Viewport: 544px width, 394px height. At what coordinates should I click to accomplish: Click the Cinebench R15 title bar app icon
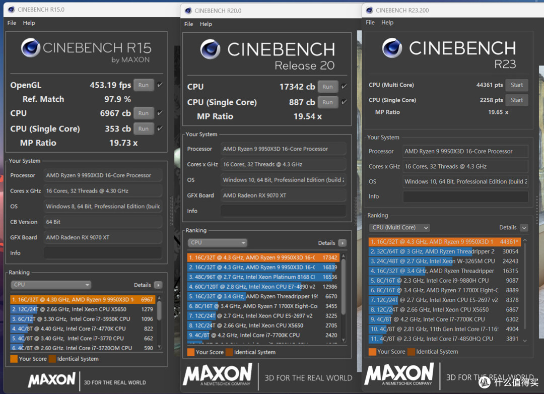click(x=12, y=10)
